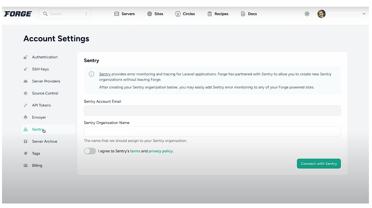372x208 pixels.
Task: Click the Server Providers cloud icon
Action: coord(26,81)
